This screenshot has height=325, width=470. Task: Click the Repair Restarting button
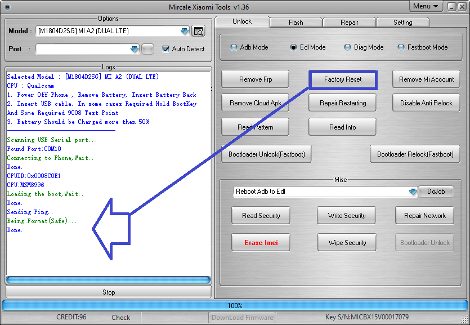(x=343, y=103)
